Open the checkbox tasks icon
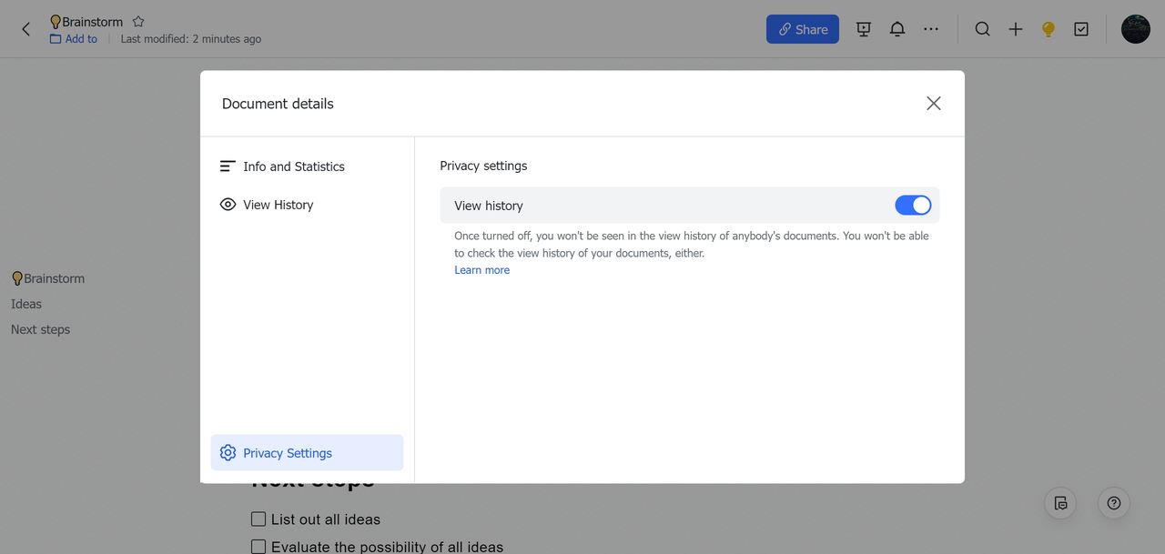The height and width of the screenshot is (554, 1165). 1081,29
